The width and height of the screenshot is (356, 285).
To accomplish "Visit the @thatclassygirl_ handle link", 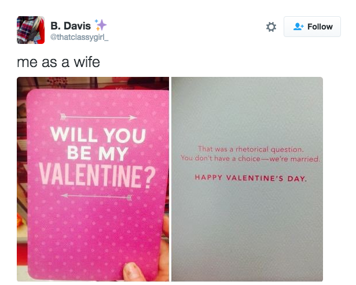I will 79,37.
